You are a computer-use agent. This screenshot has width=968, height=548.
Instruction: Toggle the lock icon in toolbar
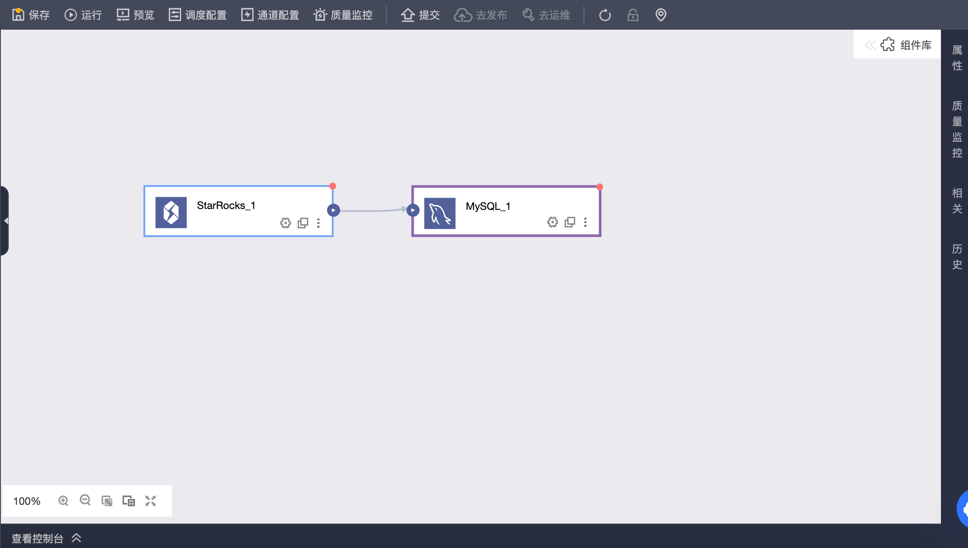click(633, 15)
